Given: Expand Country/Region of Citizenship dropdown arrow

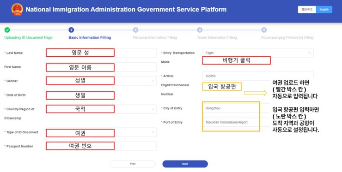Looking at the screenshot, I should pyautogui.click(x=153, y=109).
